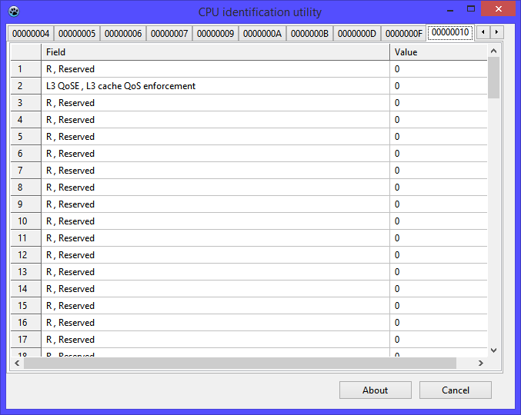Switch to the 00000005 tab
The width and height of the screenshot is (521, 415).
(77, 34)
